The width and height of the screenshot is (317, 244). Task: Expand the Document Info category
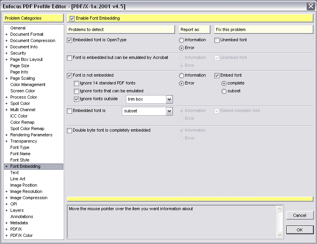pos(6,47)
